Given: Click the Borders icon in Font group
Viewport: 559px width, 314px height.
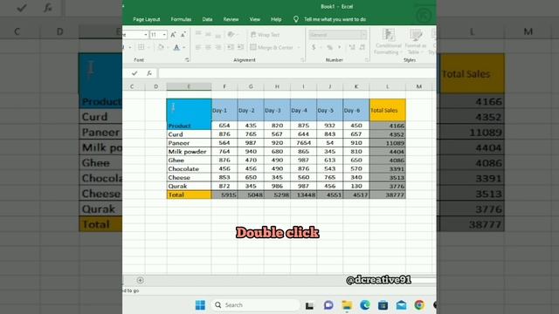Looking at the screenshot, I should (141, 47).
